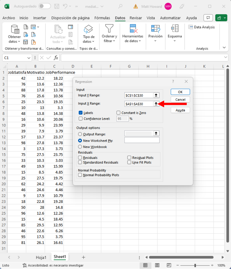Click the Save icon in title bar

57,6
